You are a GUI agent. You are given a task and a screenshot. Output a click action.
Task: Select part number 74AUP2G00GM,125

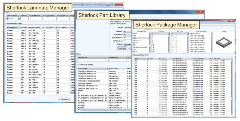[x=115, y=108]
